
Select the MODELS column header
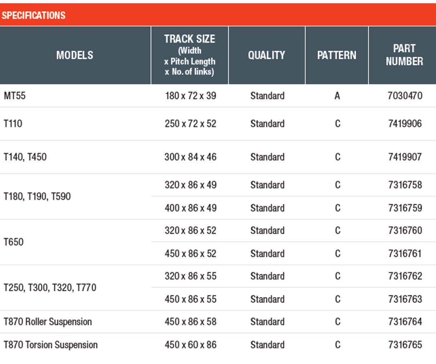75,55
